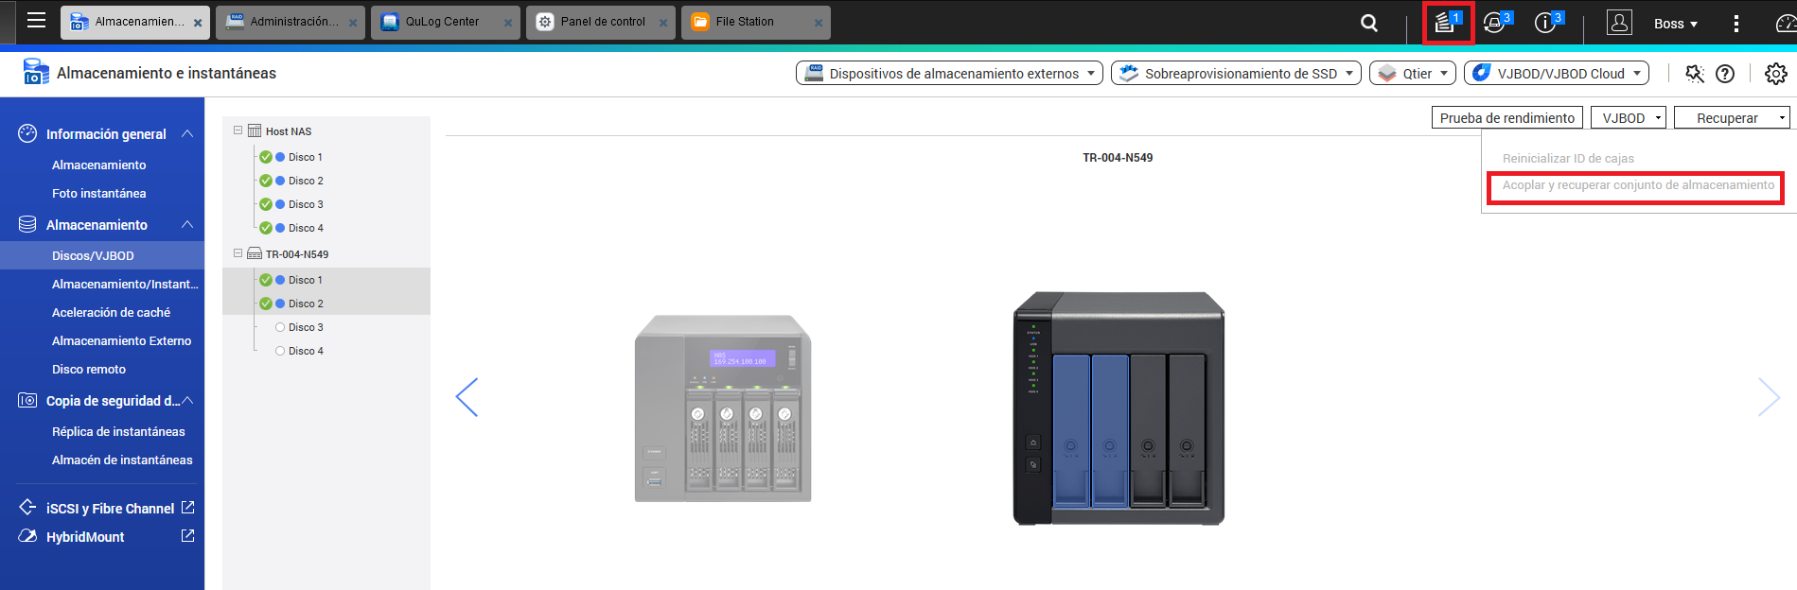Select Disco 3 under TR-004-N549
Viewport: 1797px width, 590px height.
(306, 327)
